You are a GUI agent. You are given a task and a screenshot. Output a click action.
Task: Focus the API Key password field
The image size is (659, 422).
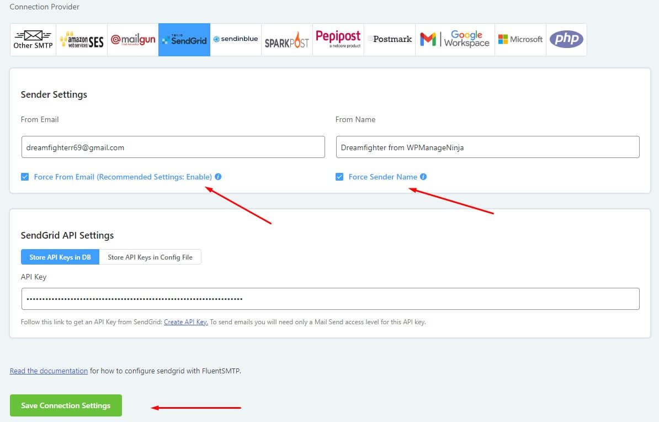(x=331, y=299)
